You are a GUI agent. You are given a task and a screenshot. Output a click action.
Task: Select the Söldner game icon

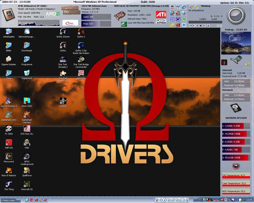coord(63,103)
